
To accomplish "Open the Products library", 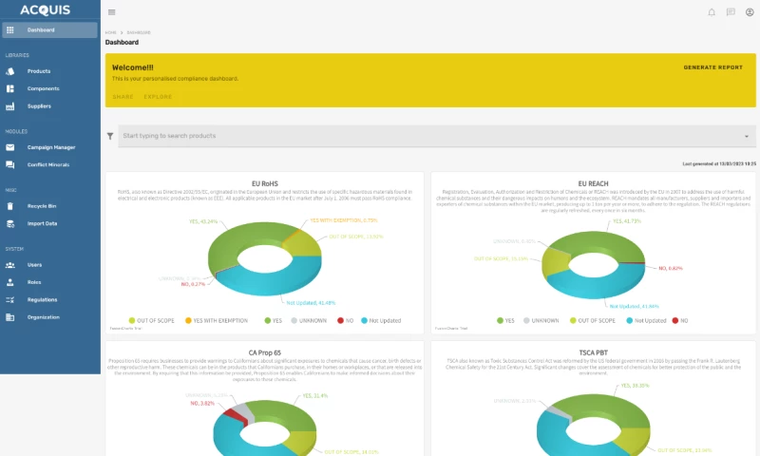I will click(x=39, y=71).
